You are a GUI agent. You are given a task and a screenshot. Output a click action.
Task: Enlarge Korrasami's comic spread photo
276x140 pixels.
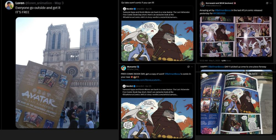[236, 37]
